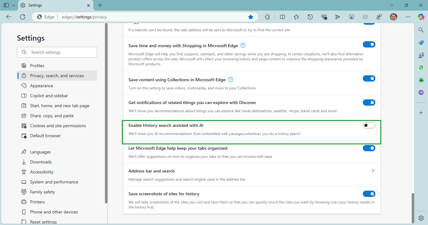This screenshot has width=428, height=225.
Task: Open Cookies and site permissions
Action: [57, 126]
